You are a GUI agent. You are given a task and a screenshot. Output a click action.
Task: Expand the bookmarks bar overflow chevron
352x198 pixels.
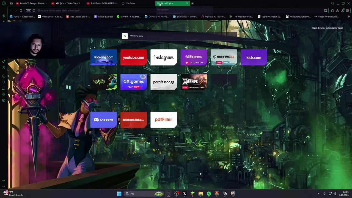(x=349, y=16)
